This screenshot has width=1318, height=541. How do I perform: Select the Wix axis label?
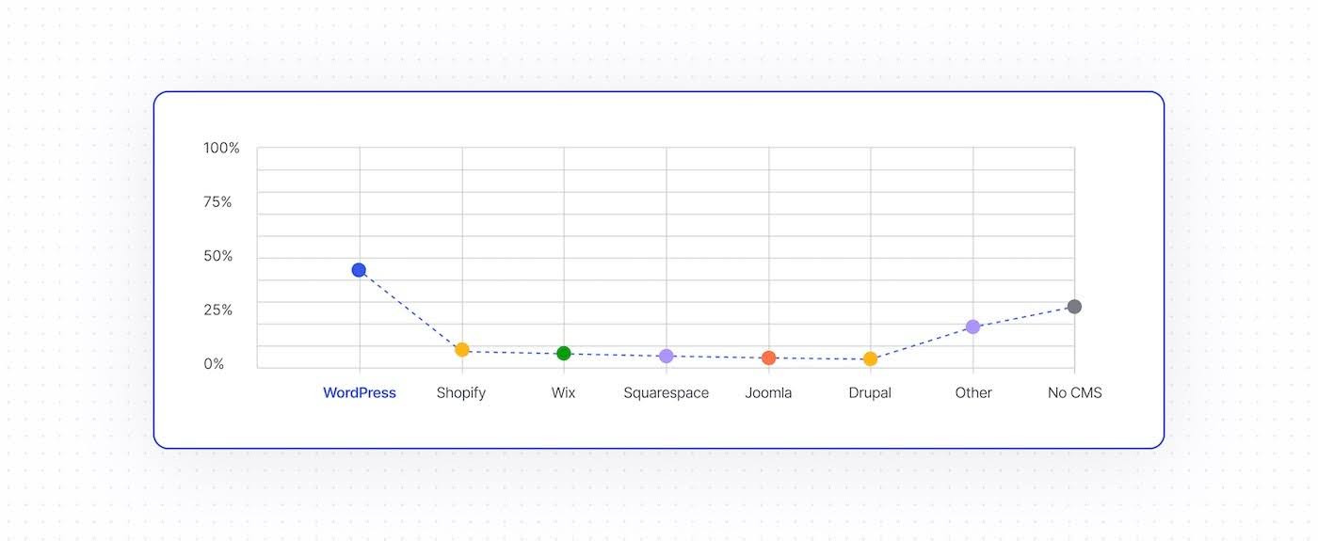click(x=564, y=393)
